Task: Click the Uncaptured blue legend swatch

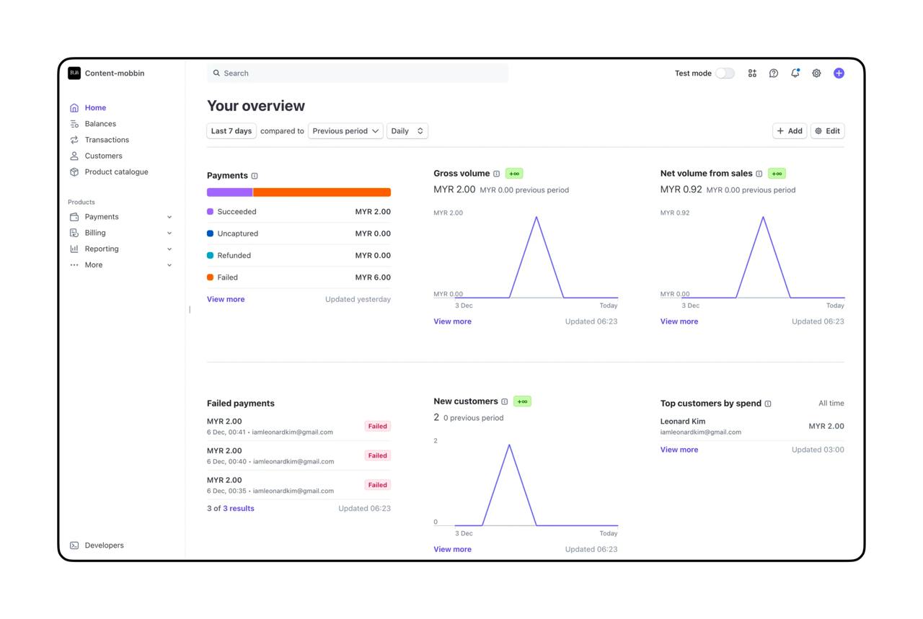Action: click(210, 233)
